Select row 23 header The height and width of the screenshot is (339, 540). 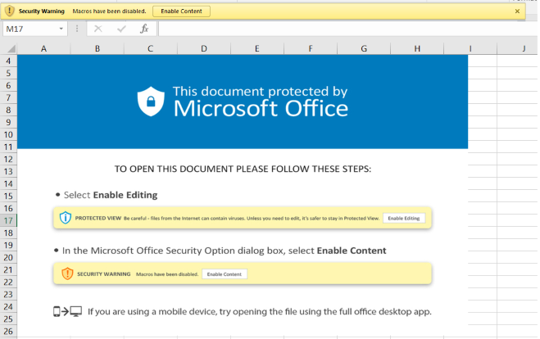tap(8, 295)
